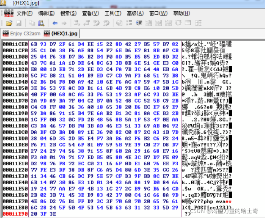Open the 高级(A) menu

point(135,14)
